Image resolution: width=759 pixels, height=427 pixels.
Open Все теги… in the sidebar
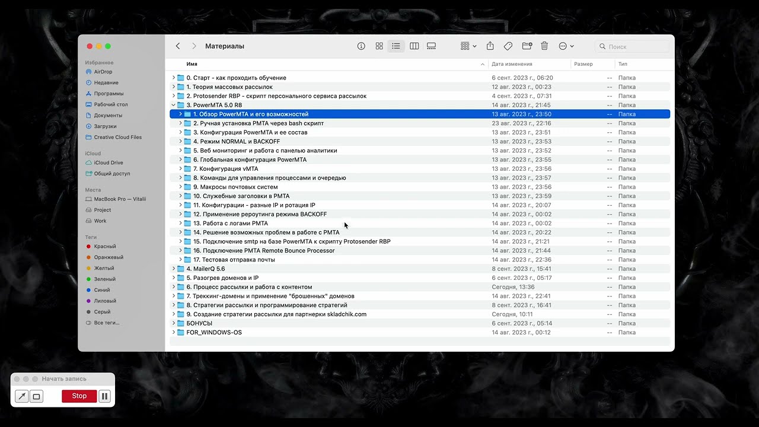(x=106, y=323)
